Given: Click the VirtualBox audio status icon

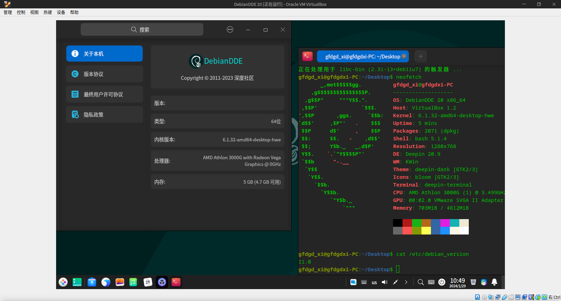Looking at the screenshot, I should point(491,297).
